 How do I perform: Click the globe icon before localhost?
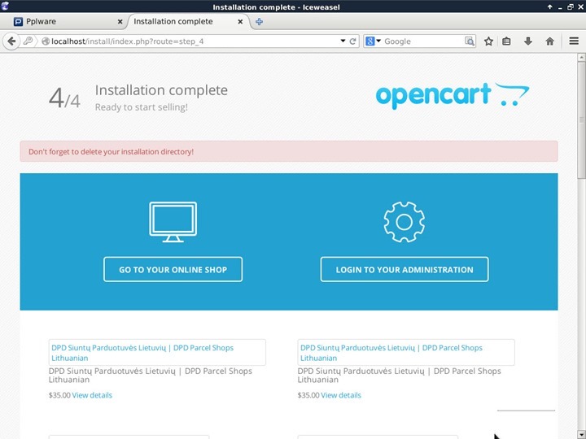point(46,41)
